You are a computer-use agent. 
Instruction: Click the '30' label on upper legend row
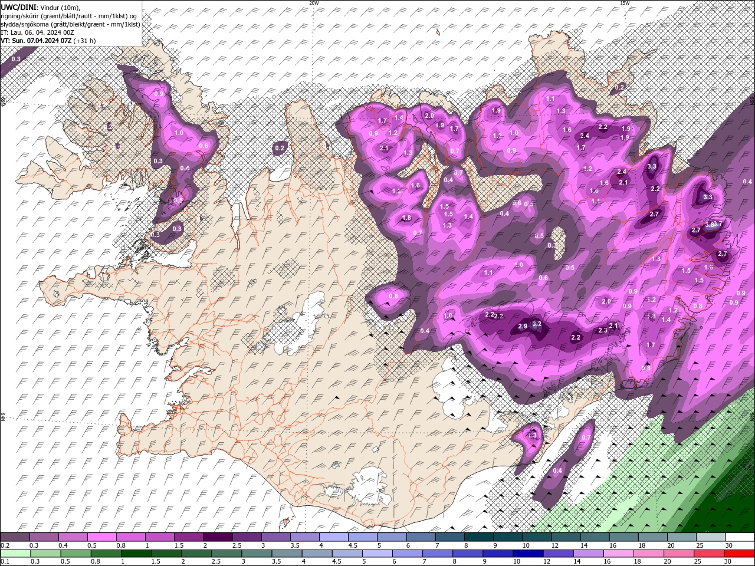coord(729,545)
